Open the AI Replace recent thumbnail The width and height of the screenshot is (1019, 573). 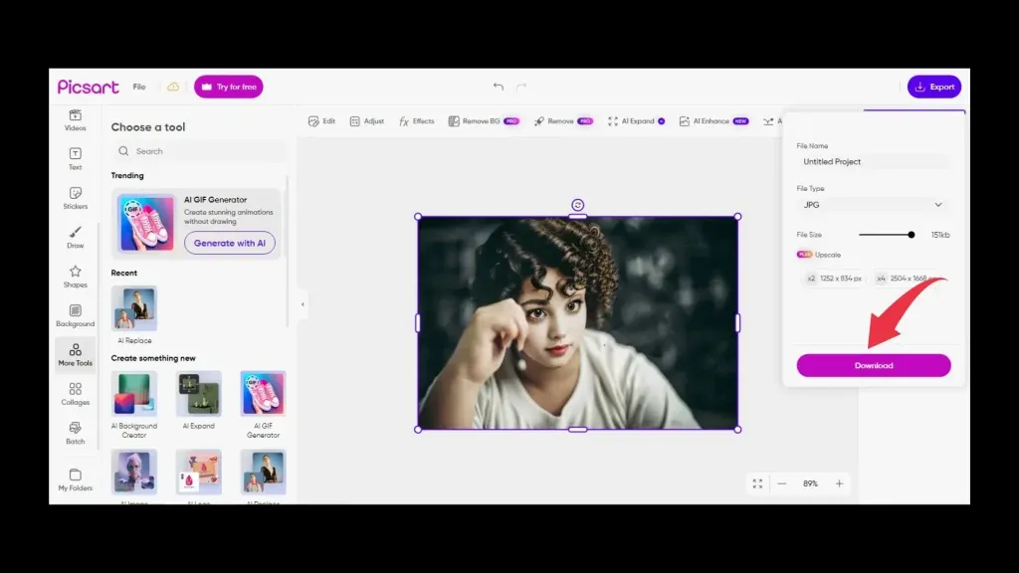coord(134,308)
